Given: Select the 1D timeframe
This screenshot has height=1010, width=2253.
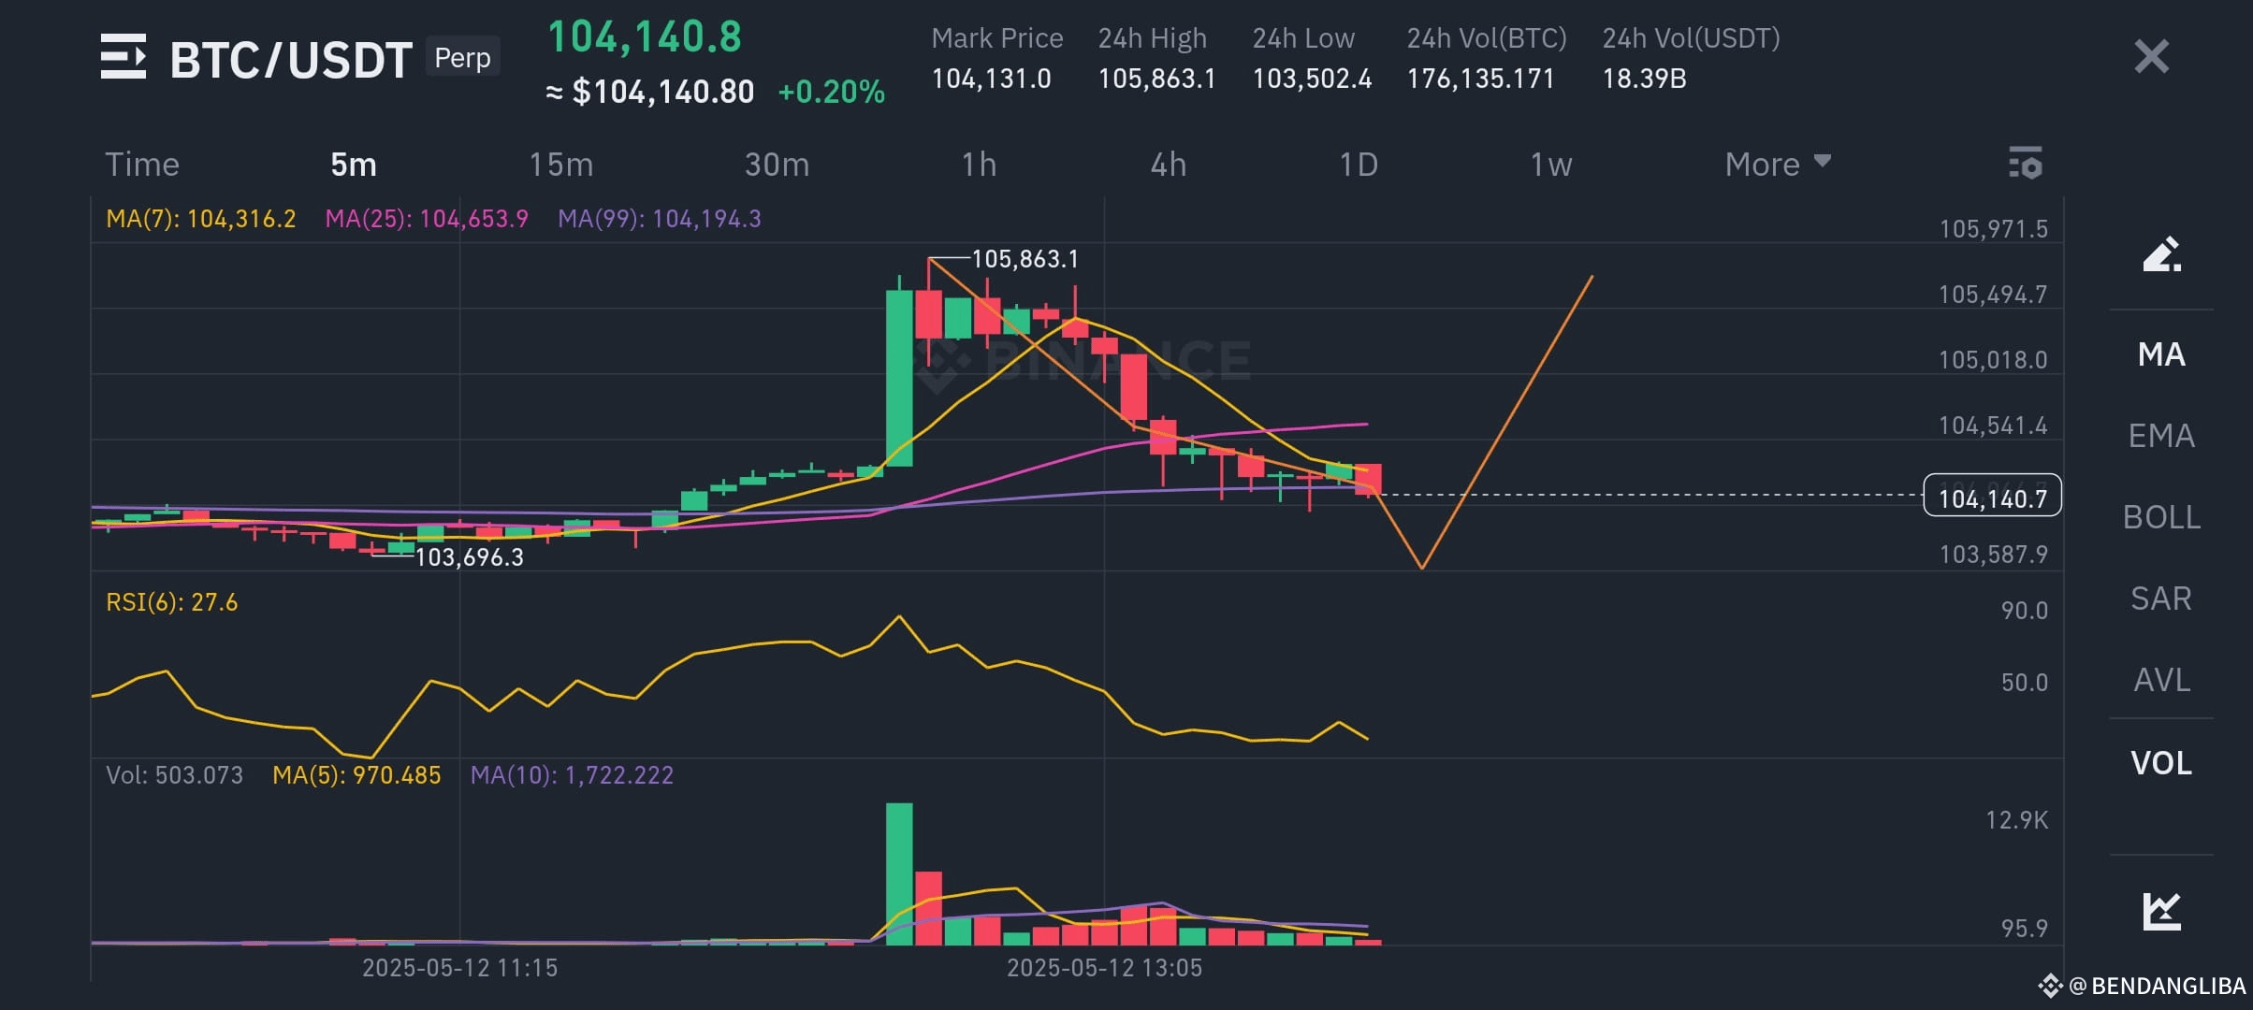Looking at the screenshot, I should [x=1359, y=165].
